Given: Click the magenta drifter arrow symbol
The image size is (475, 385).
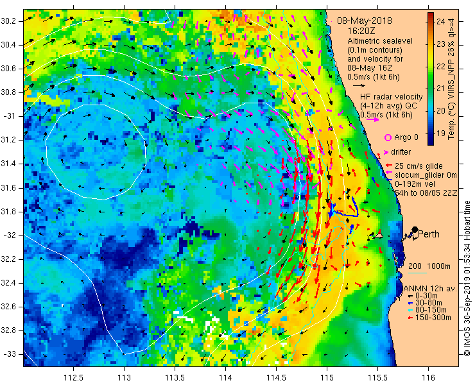Looking at the screenshot, I should (386, 152).
